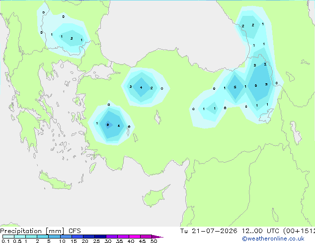
Task: Click the '2' value in the Bulgaria cell
Action: click(72, 38)
